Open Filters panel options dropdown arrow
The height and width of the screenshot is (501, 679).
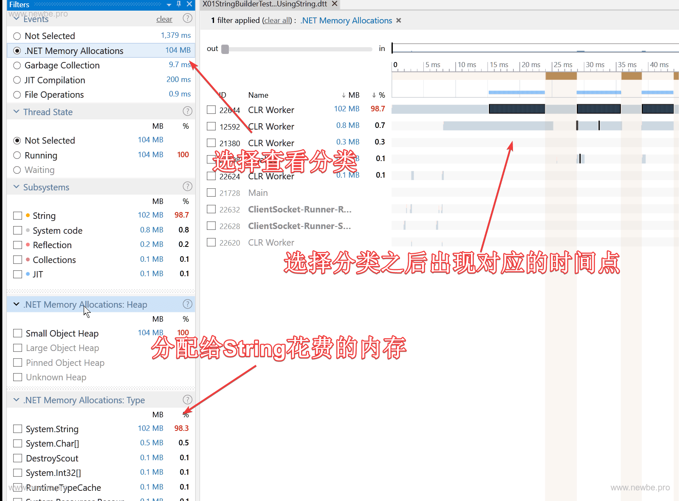[169, 5]
